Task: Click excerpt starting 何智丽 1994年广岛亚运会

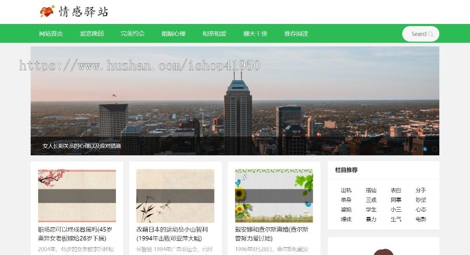Action: coord(174,251)
